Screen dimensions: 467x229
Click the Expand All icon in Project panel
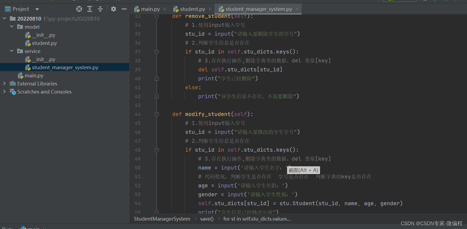(90, 9)
